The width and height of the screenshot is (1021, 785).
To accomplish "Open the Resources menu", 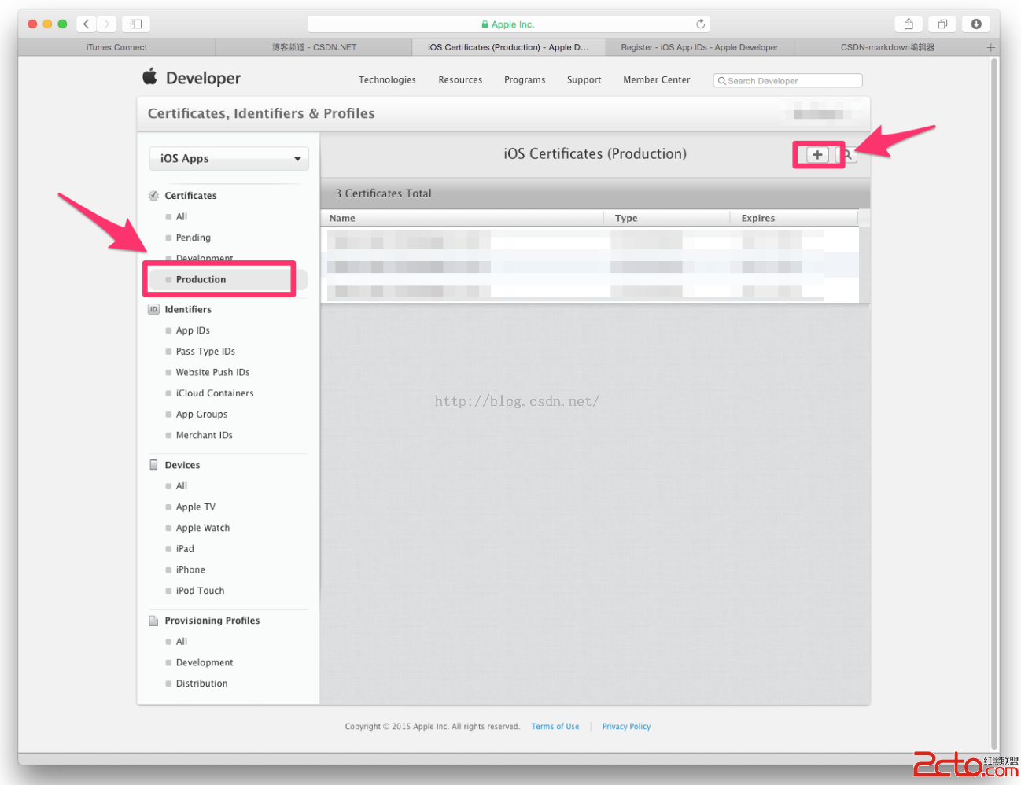I will (x=460, y=80).
